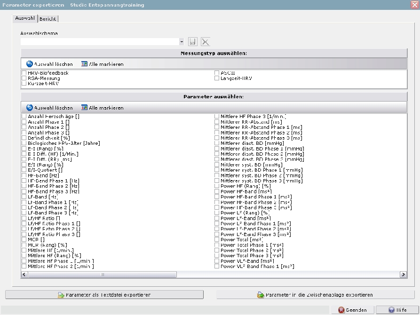Click the right arrow of the horizontal scrollbar
420x315 pixels.
(403, 275)
